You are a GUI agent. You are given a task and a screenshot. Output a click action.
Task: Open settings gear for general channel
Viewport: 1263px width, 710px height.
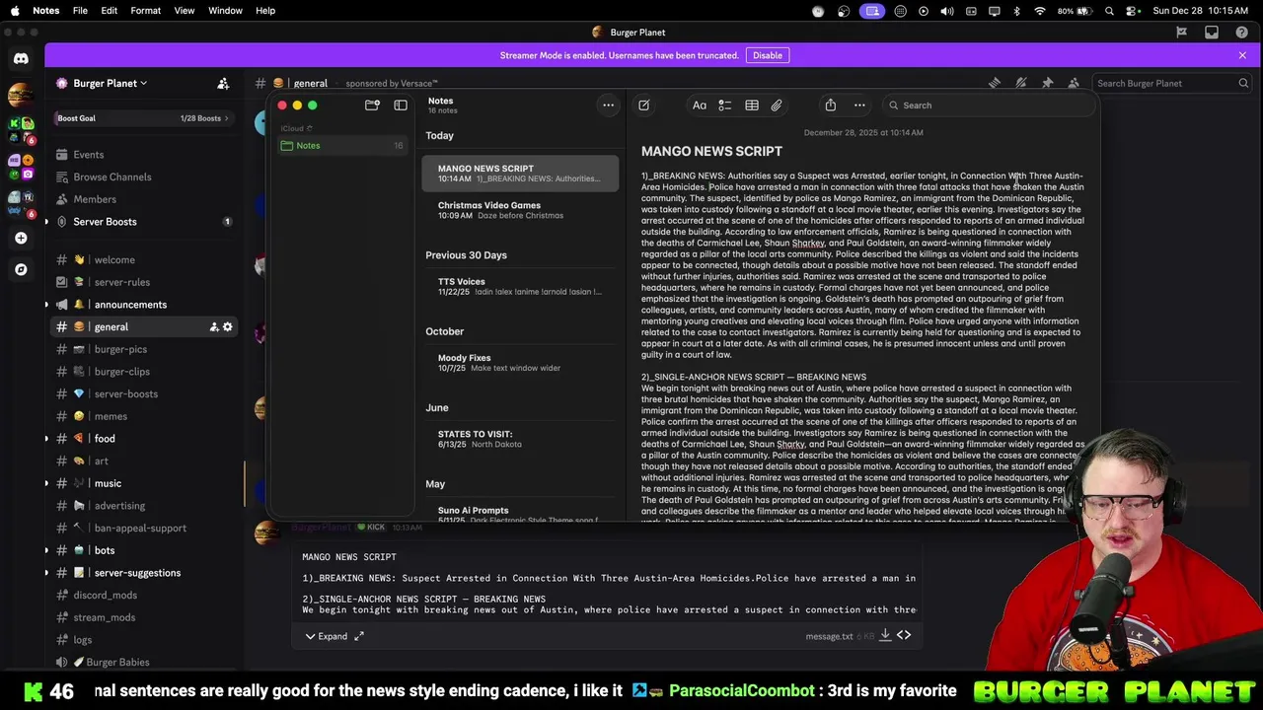click(x=227, y=327)
